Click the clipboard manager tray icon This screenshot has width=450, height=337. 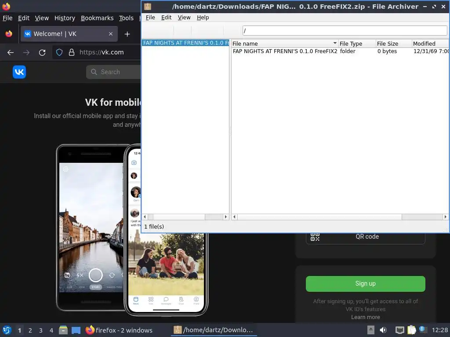tap(411, 330)
